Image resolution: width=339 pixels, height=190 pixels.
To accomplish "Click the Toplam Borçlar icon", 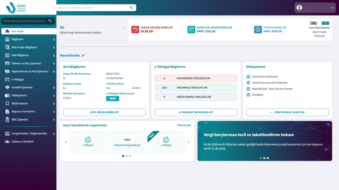I will pyautogui.click(x=258, y=29).
